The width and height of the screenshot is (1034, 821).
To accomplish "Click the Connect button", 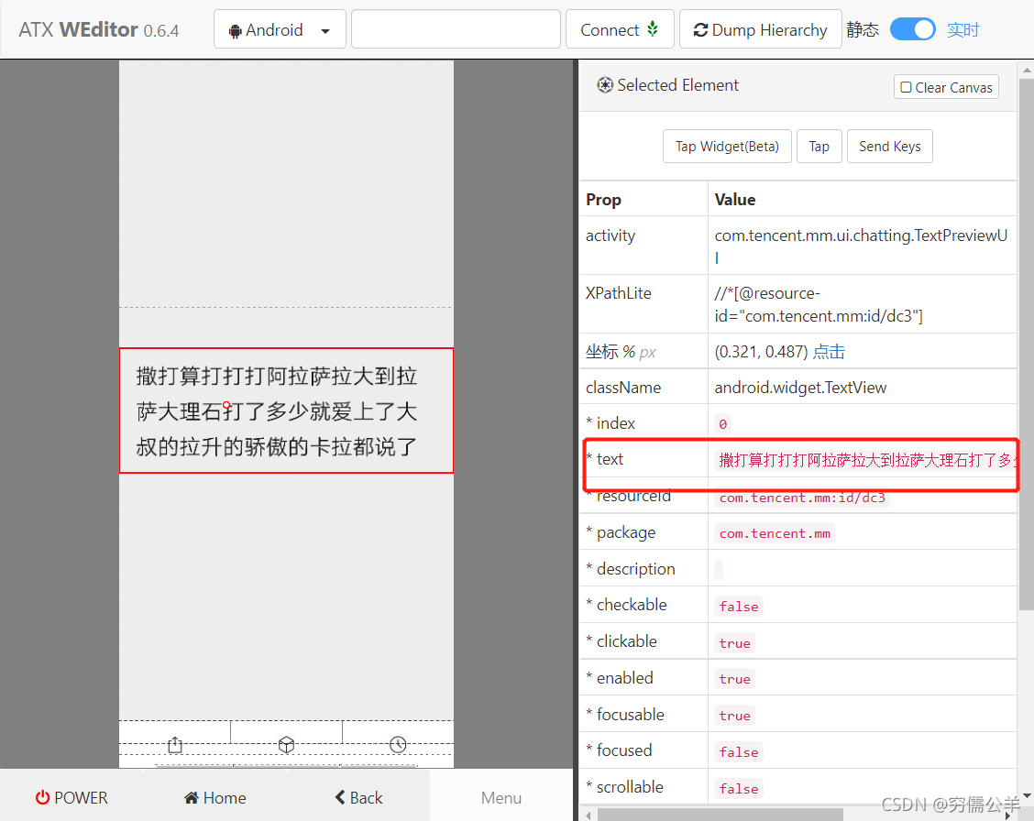I will pos(620,29).
